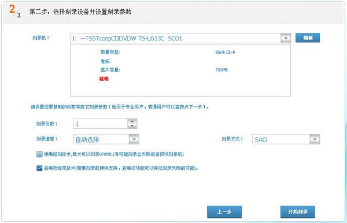Viewport: 347px width, 223px height.
Task: Click the burn-proof option description text
Action: [121, 168]
